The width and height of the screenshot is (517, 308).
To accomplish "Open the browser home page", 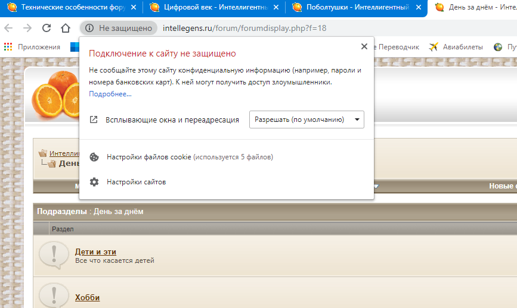I will (66, 28).
